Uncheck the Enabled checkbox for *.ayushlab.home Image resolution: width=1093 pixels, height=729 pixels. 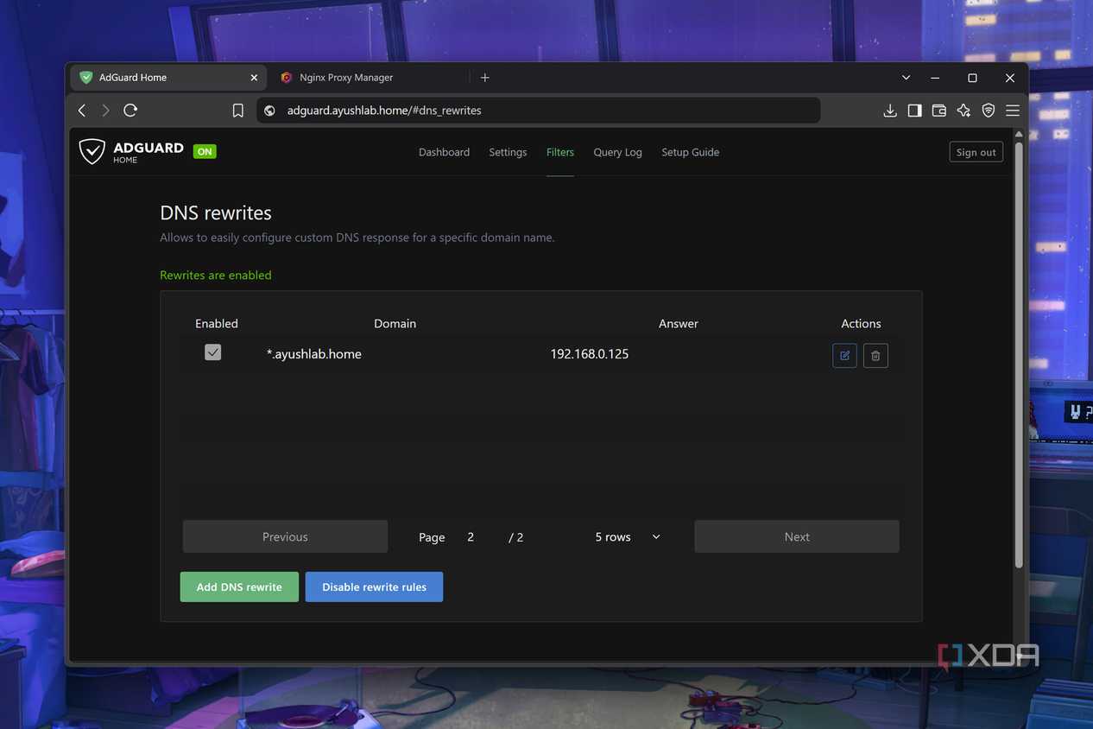tap(213, 352)
